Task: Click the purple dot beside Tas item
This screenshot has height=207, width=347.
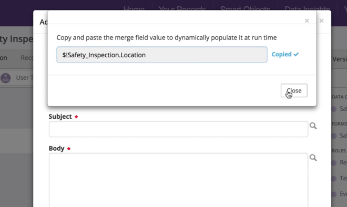Action: pyautogui.click(x=334, y=178)
